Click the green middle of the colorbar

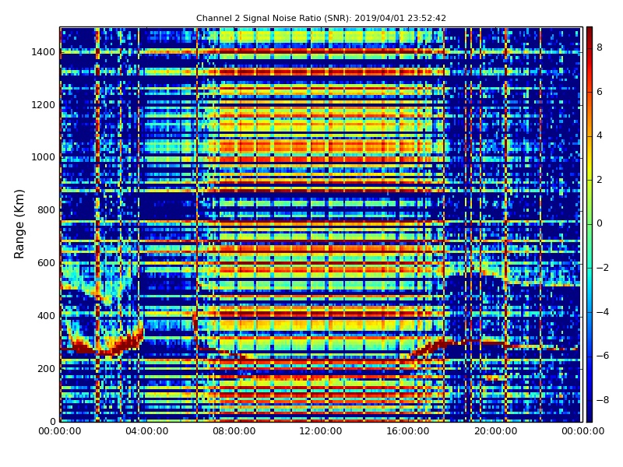(590, 224)
